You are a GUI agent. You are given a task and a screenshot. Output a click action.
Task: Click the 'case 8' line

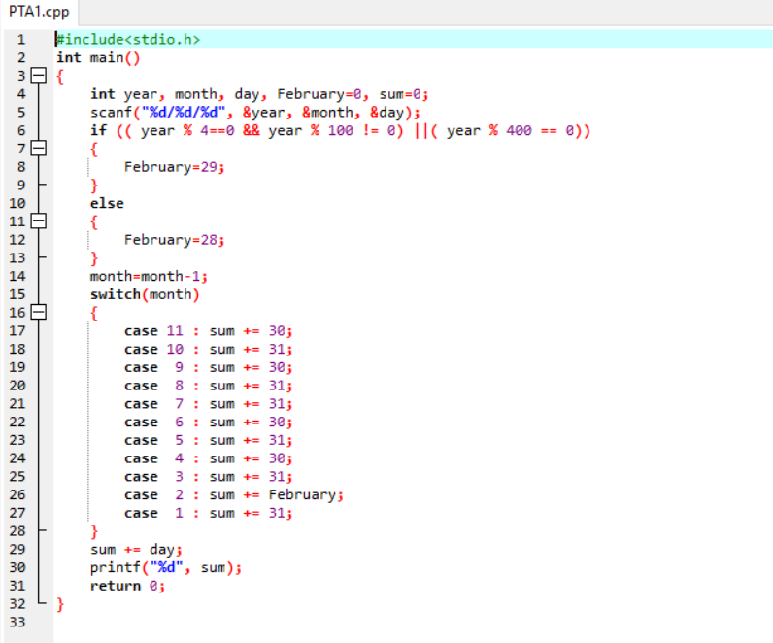(x=209, y=386)
